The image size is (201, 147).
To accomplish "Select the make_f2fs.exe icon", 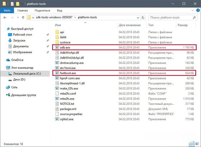I will tap(57, 88).
